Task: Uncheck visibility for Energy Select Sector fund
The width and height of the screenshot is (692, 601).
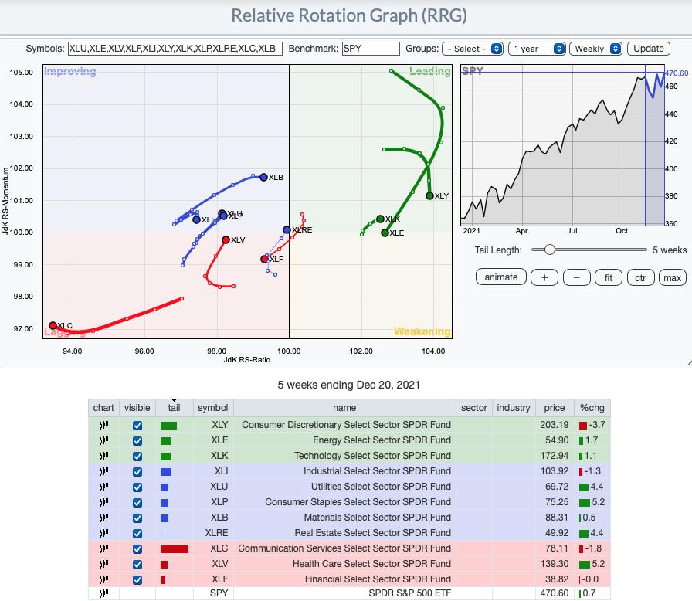Action: pos(137,440)
